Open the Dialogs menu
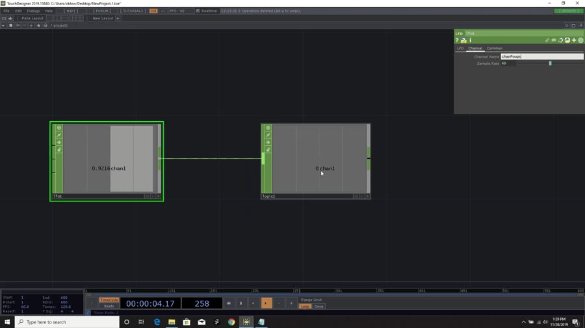 (x=33, y=11)
